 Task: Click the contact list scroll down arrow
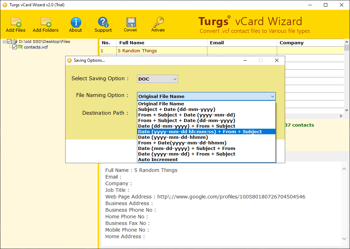347,110
